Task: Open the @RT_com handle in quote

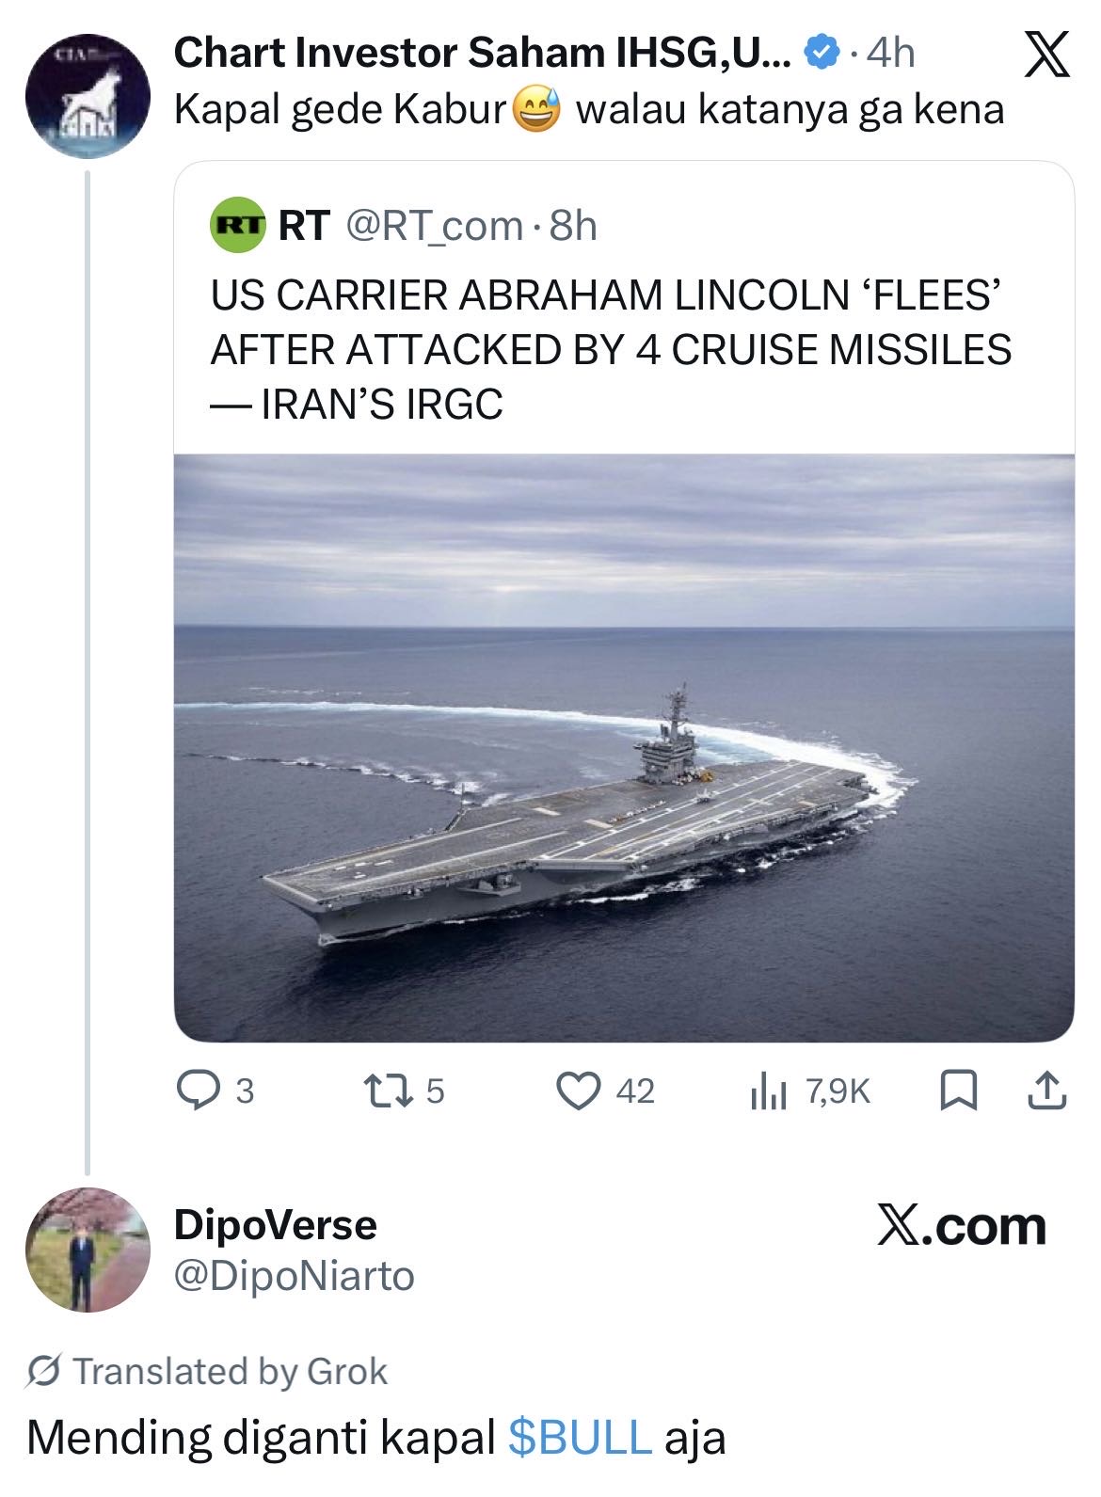Action: coord(435,226)
